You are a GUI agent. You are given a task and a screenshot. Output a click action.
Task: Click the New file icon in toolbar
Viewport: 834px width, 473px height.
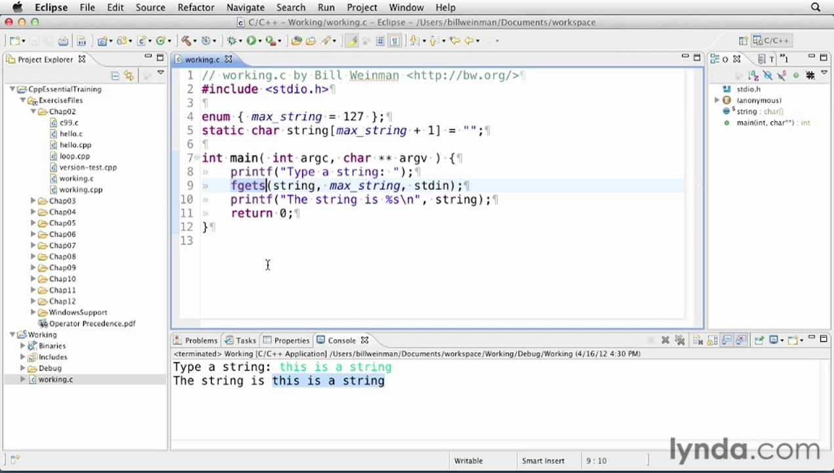tap(14, 41)
